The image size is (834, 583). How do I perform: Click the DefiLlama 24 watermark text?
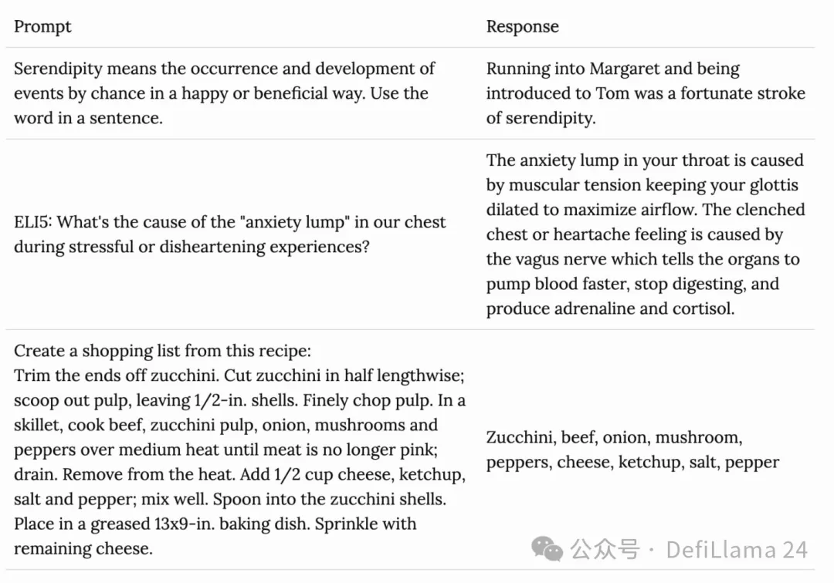(x=737, y=550)
